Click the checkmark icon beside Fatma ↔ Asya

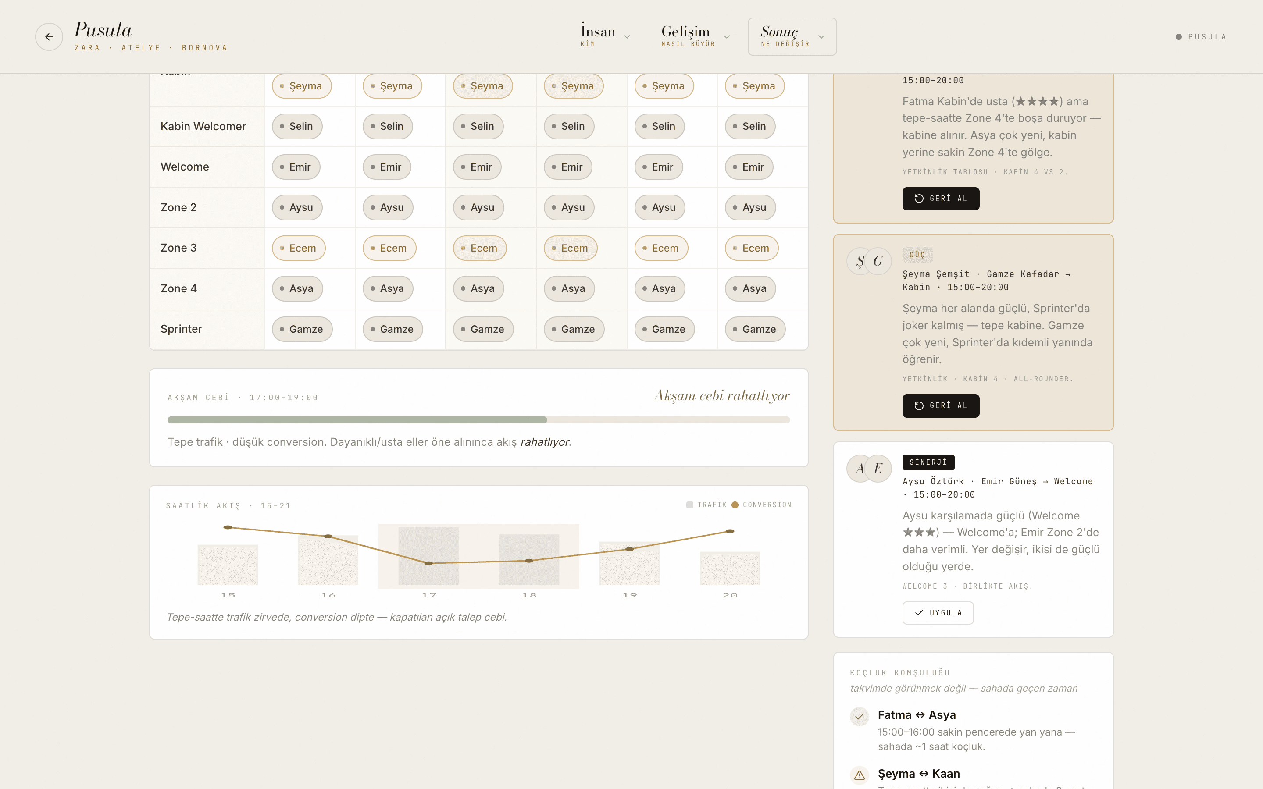[860, 716]
